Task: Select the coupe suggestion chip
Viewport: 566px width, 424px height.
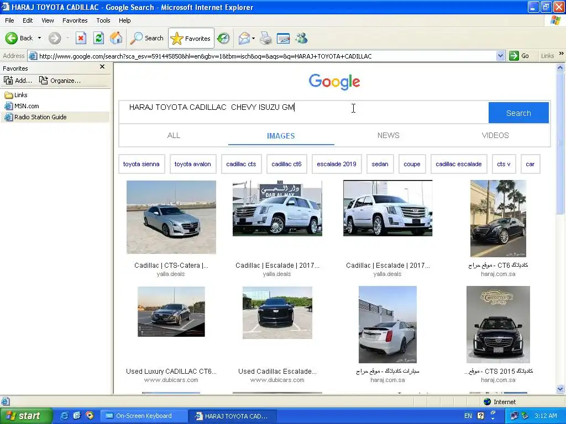Action: click(x=412, y=164)
